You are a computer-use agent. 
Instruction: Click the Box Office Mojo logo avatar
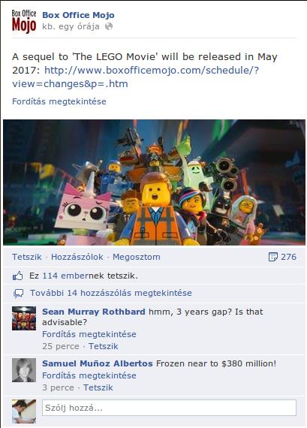pos(24,22)
